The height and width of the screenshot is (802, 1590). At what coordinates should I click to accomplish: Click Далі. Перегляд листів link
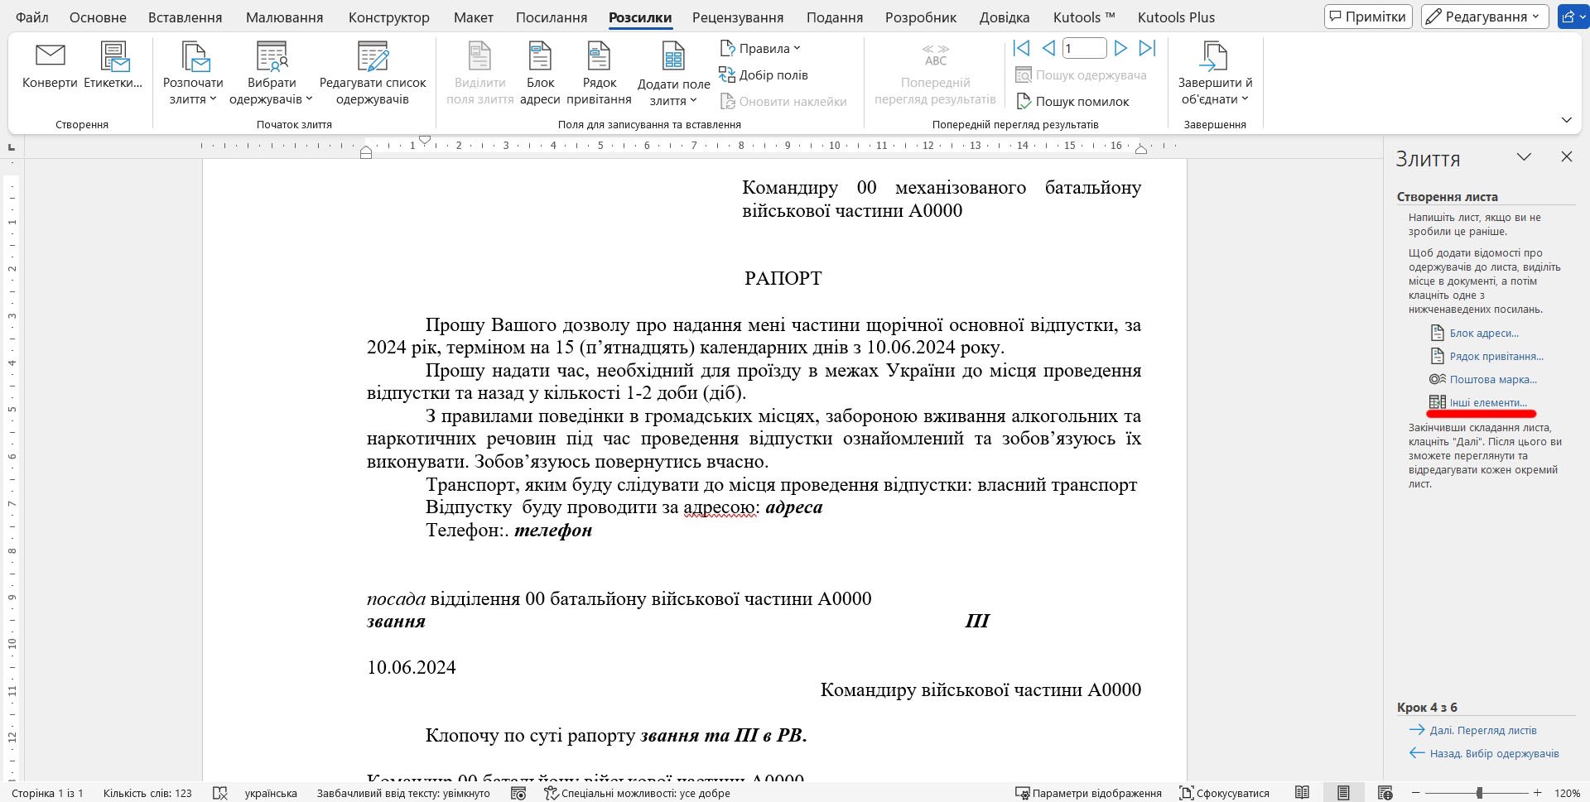coord(1483,730)
